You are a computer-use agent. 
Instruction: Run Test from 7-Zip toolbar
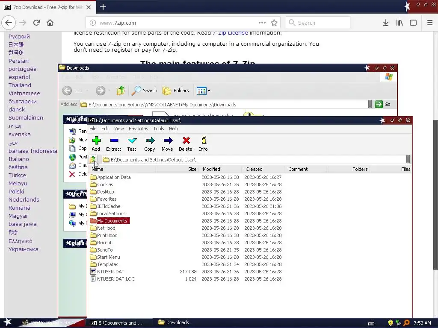click(132, 144)
